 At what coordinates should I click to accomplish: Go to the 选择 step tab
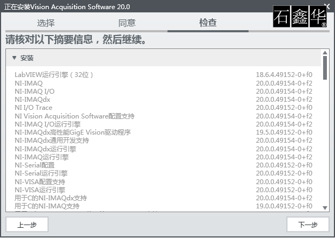click(46, 23)
